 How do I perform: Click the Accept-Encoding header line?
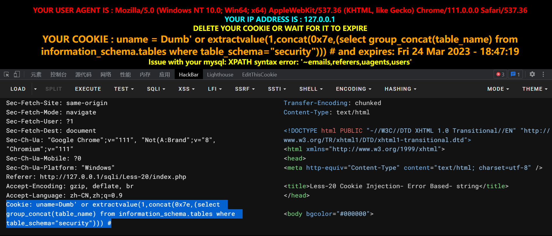point(70,186)
